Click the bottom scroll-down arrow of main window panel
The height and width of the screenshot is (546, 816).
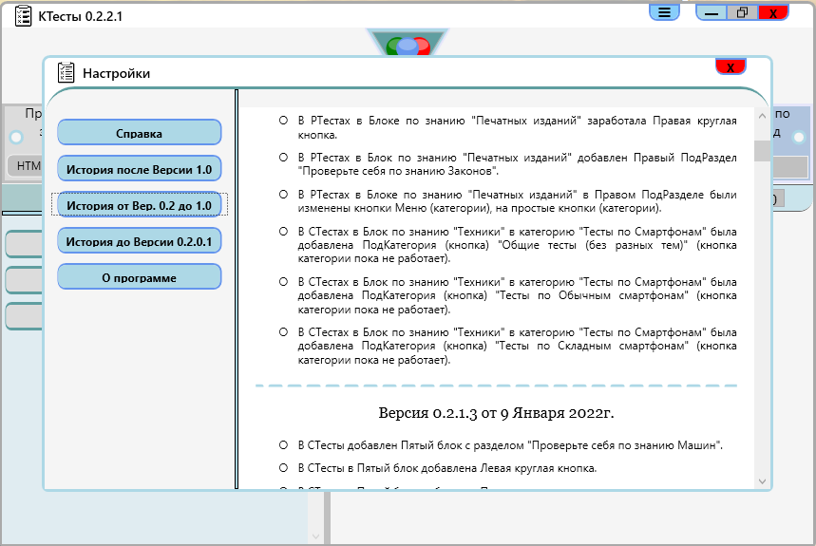pos(315,536)
